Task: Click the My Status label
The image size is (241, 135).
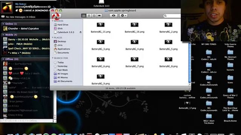Action: pyautogui.click(x=21, y=4)
